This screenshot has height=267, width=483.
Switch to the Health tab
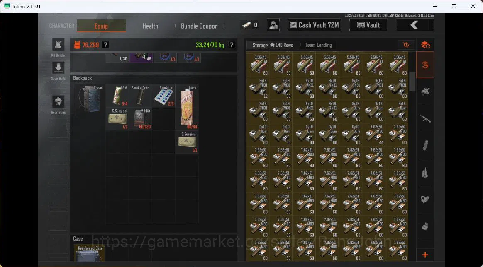(x=150, y=26)
